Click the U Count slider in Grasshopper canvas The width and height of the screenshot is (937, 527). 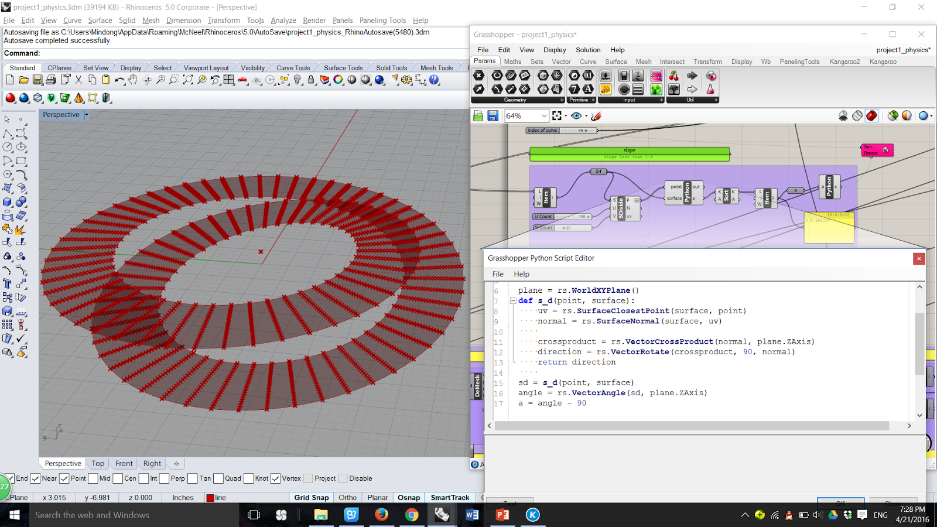pos(562,217)
